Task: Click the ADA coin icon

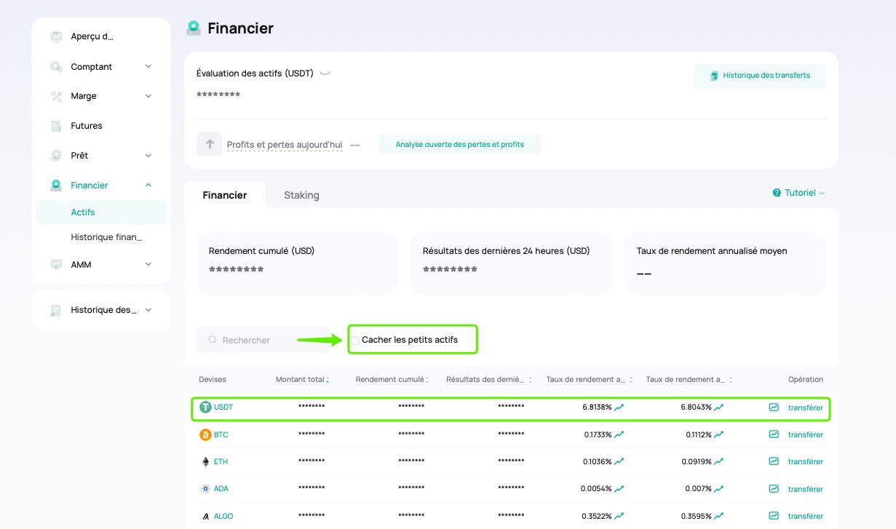Action: coord(205,489)
